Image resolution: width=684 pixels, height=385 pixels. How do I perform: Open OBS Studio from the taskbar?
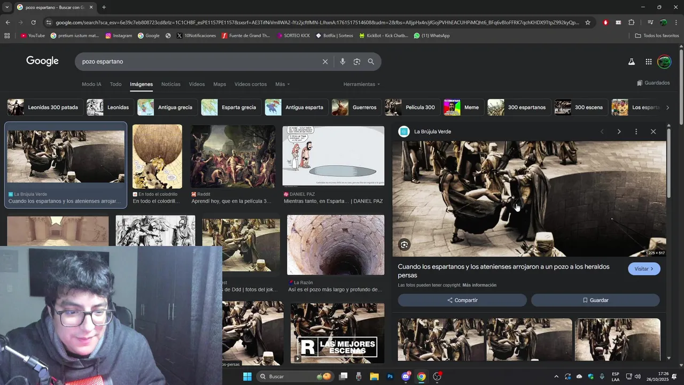437,376
